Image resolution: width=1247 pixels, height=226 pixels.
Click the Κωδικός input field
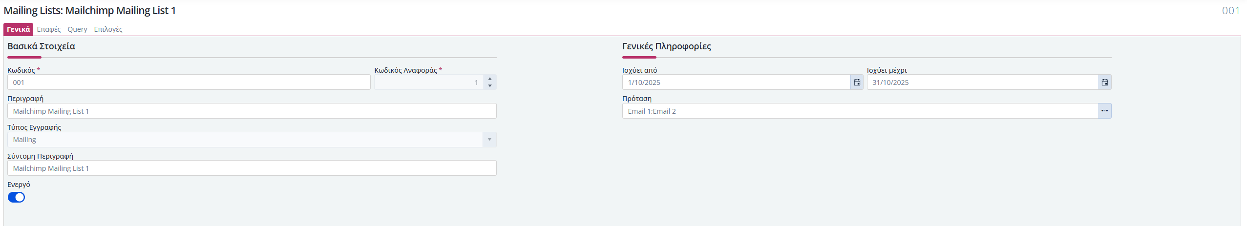tap(189, 82)
